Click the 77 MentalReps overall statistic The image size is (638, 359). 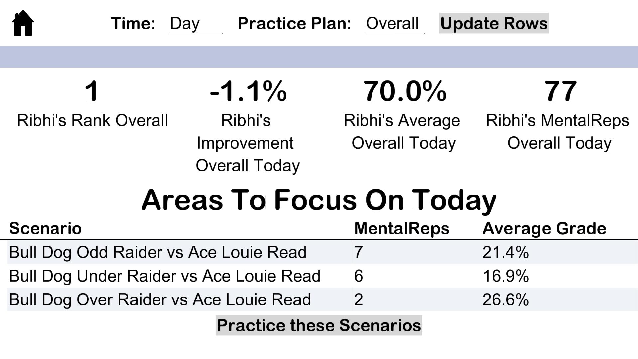[x=560, y=91]
